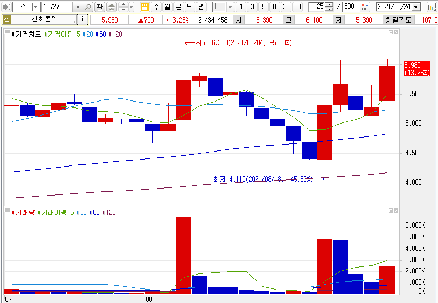Maximize the price chart pane icon
The width and height of the screenshot is (438, 303).
tap(391, 32)
